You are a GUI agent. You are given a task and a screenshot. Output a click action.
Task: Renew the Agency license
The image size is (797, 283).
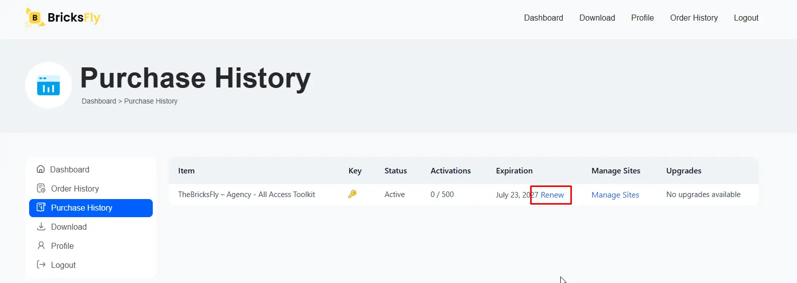552,195
